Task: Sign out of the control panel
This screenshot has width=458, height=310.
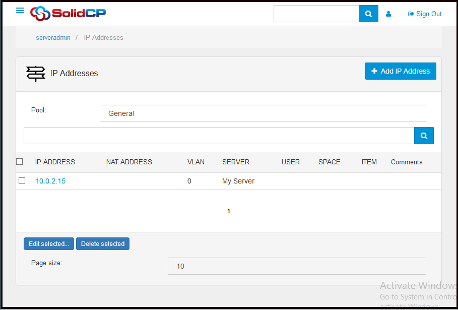Action: pyautogui.click(x=425, y=14)
